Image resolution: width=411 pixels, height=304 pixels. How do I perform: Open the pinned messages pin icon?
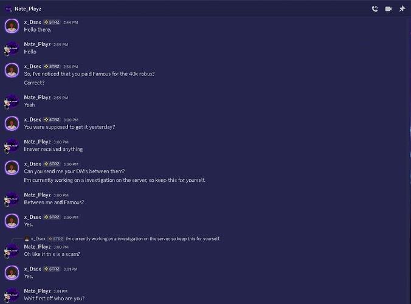[x=402, y=9]
